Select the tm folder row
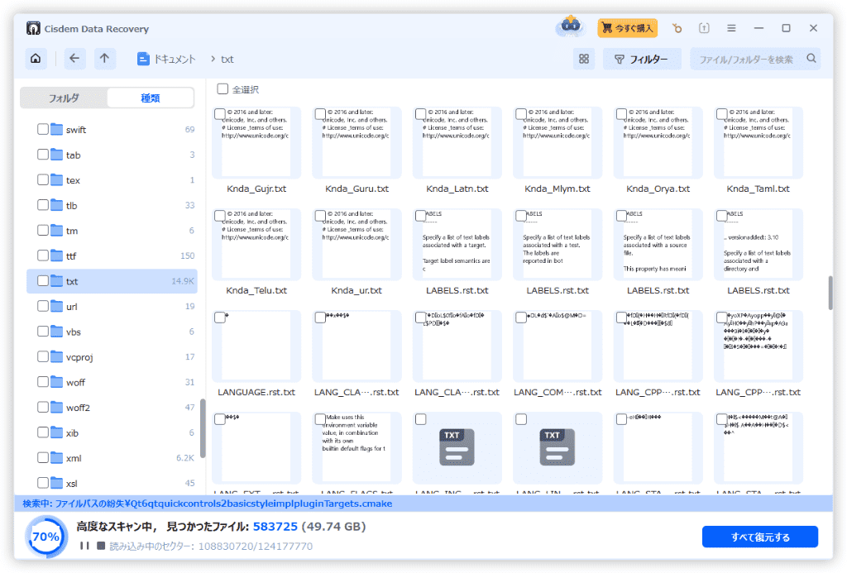847x573 pixels. point(112,231)
